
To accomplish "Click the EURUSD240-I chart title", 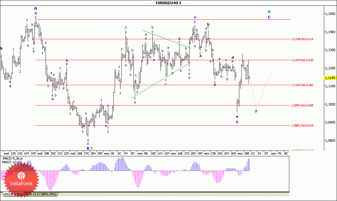I will 168,3.
